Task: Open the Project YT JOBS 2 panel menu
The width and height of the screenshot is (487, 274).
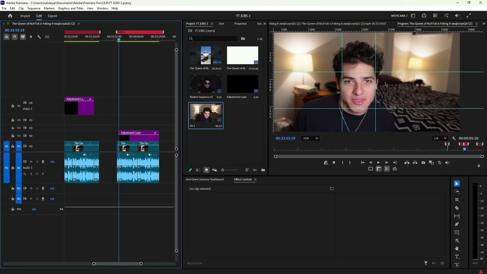Action: point(212,24)
